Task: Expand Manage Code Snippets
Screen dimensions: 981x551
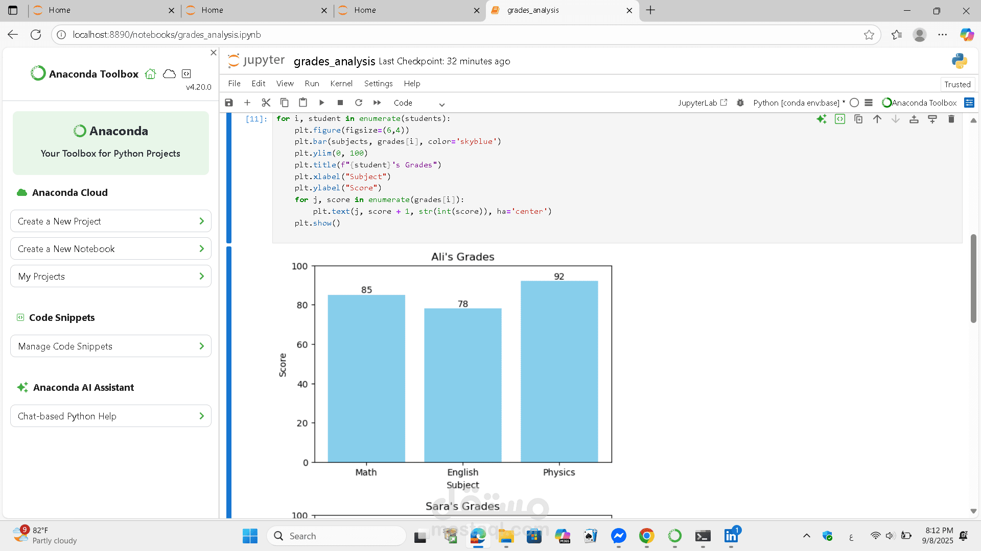Action: point(111,346)
